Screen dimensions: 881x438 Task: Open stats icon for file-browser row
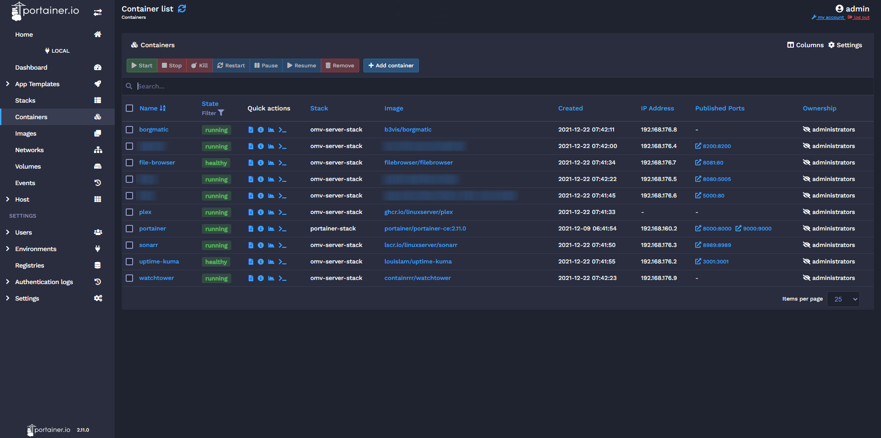point(271,163)
